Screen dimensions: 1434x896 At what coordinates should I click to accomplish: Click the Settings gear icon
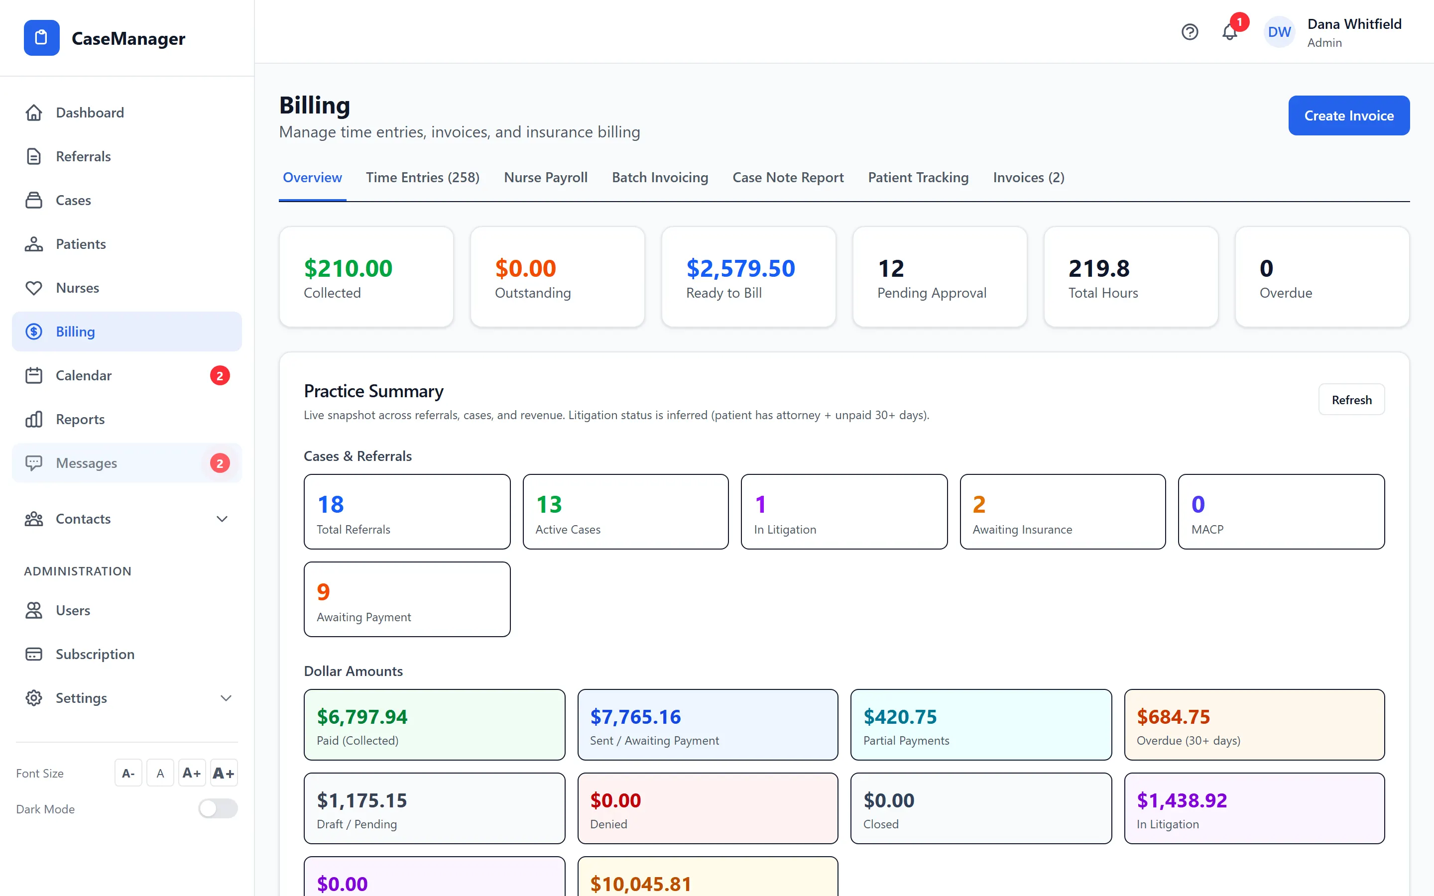(34, 698)
